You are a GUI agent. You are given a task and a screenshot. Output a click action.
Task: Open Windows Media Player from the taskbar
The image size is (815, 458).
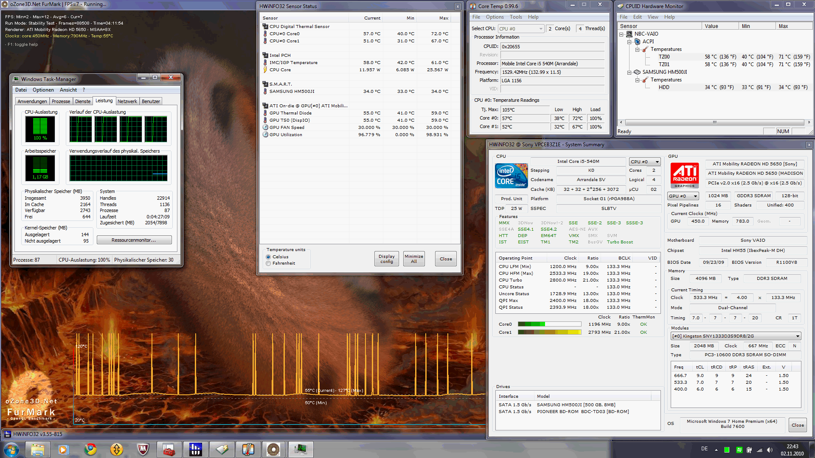pyautogui.click(x=64, y=449)
